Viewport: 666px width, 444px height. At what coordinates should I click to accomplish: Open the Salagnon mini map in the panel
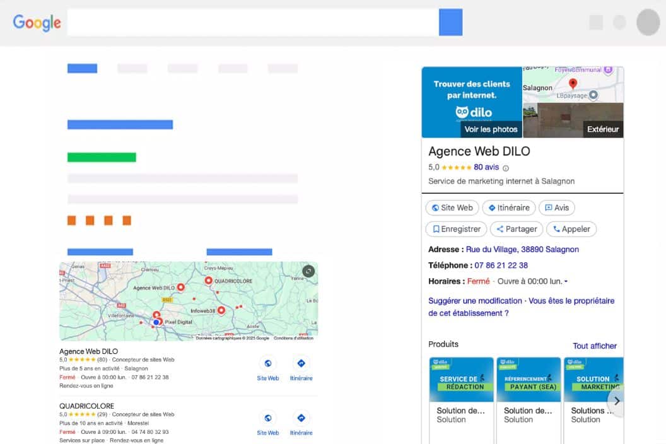point(573,85)
